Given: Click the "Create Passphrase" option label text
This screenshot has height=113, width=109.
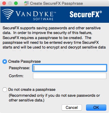Looking at the screenshot, I should [24, 62].
